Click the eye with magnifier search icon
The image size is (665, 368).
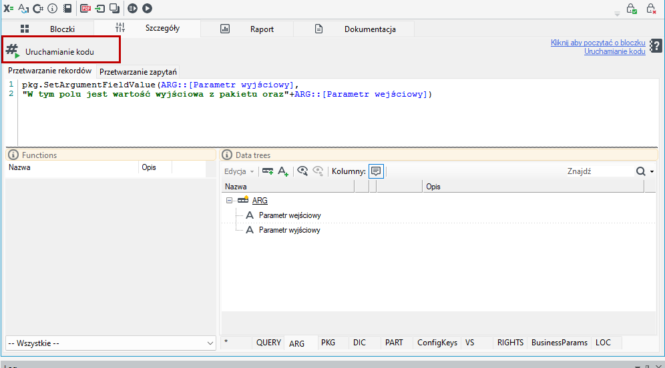302,171
